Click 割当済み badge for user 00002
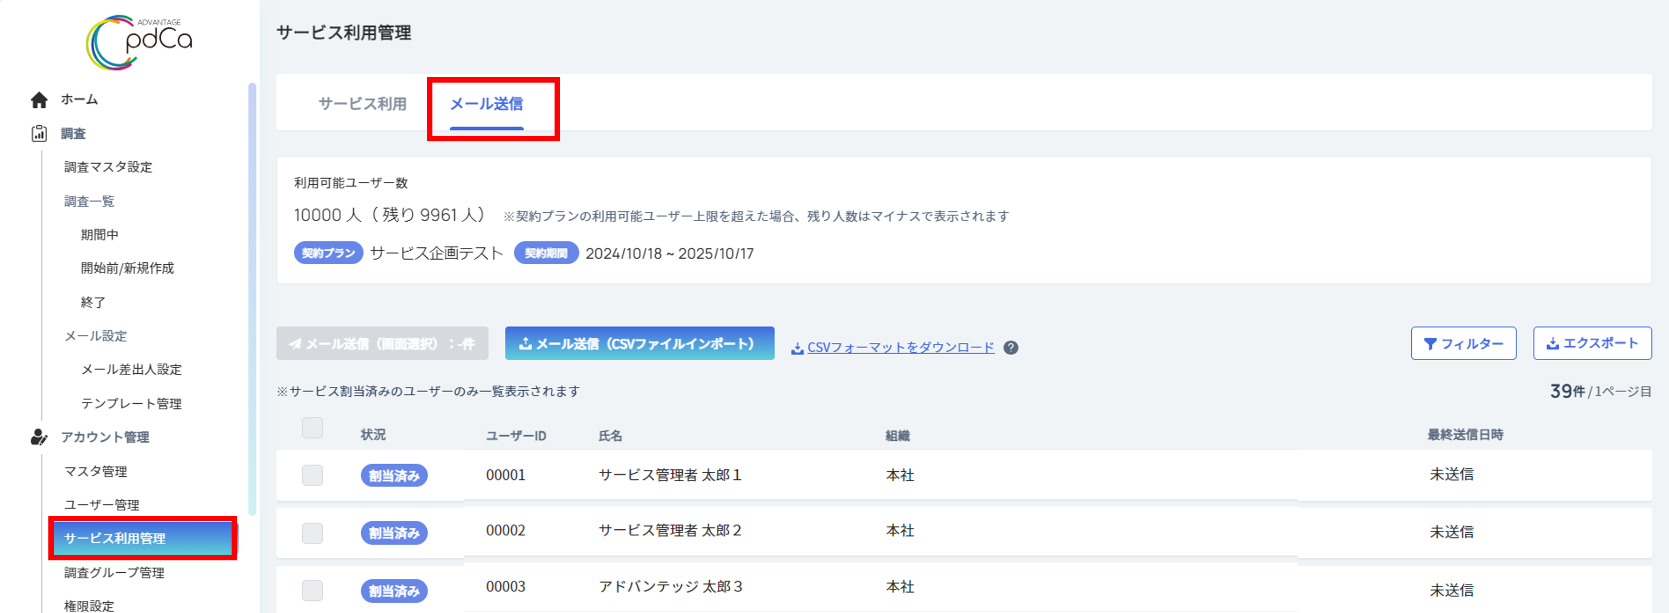Viewport: 1669px width, 613px height. point(394,533)
